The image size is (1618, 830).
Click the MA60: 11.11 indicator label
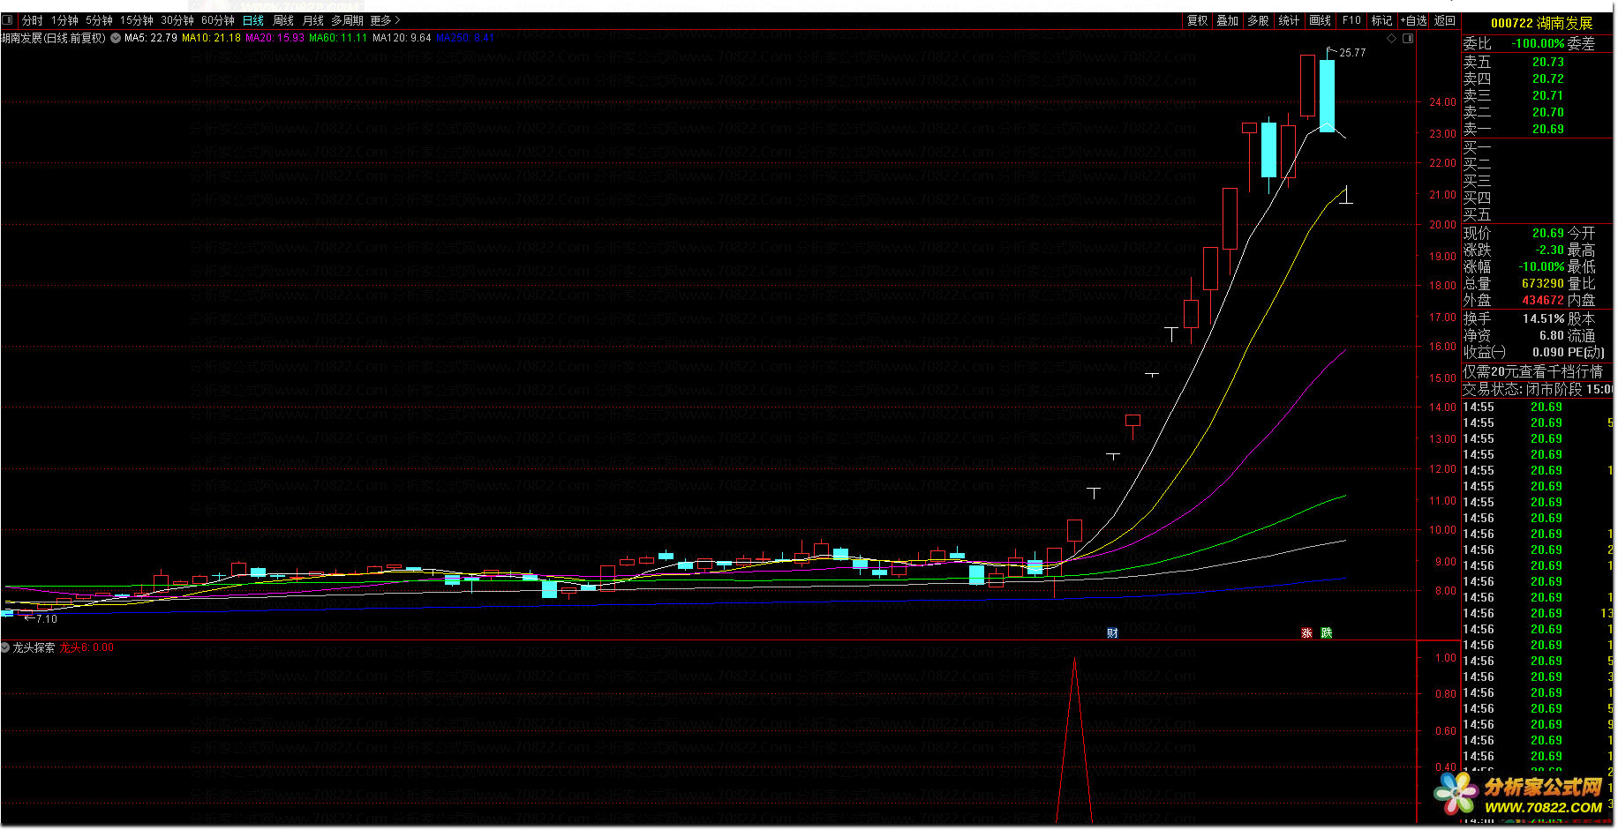pyautogui.click(x=338, y=38)
